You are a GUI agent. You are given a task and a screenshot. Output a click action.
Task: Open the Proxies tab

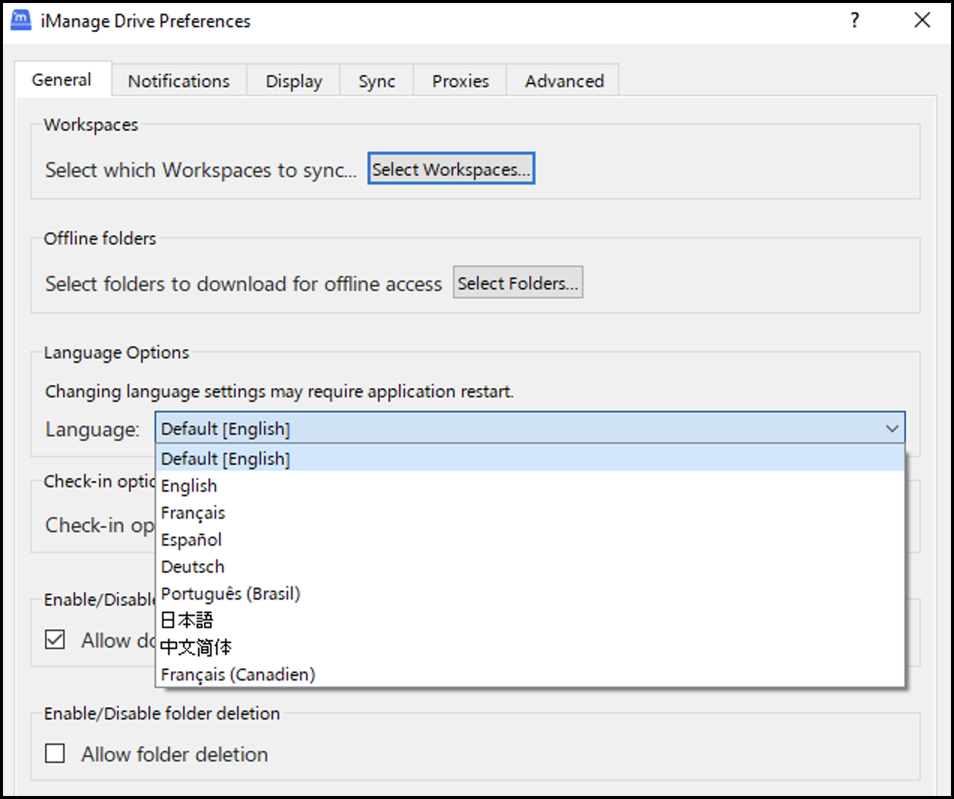(x=460, y=81)
